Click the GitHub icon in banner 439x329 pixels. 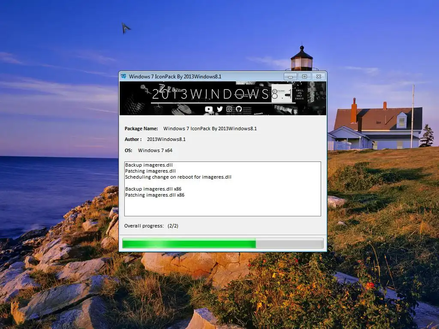click(x=238, y=109)
